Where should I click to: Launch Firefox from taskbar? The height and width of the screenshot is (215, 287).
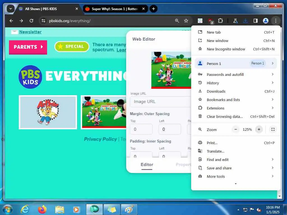tap(42, 209)
